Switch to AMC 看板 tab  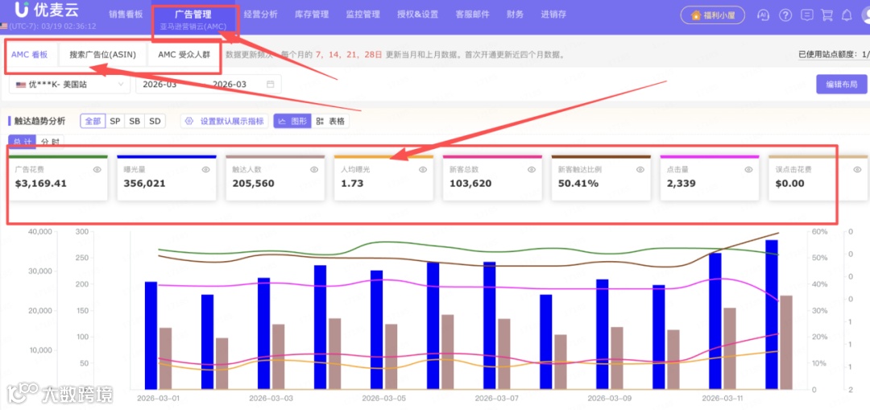(x=30, y=54)
